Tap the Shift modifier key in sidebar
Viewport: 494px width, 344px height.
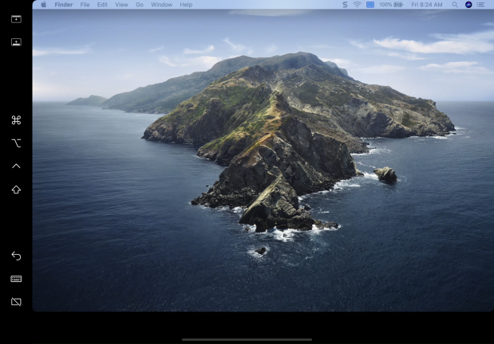(x=16, y=190)
